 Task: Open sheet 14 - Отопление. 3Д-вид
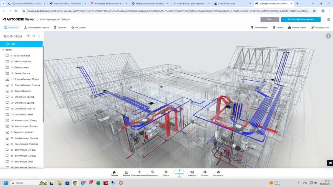point(22,97)
